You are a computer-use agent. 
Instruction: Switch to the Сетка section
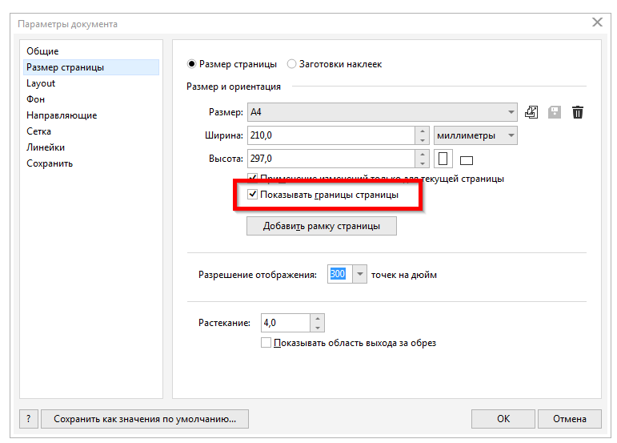click(38, 131)
